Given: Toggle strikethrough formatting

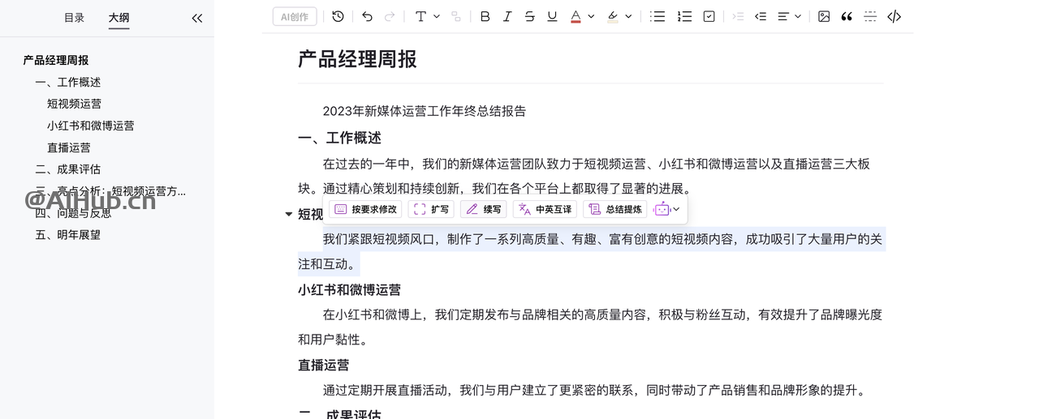Looking at the screenshot, I should [530, 16].
